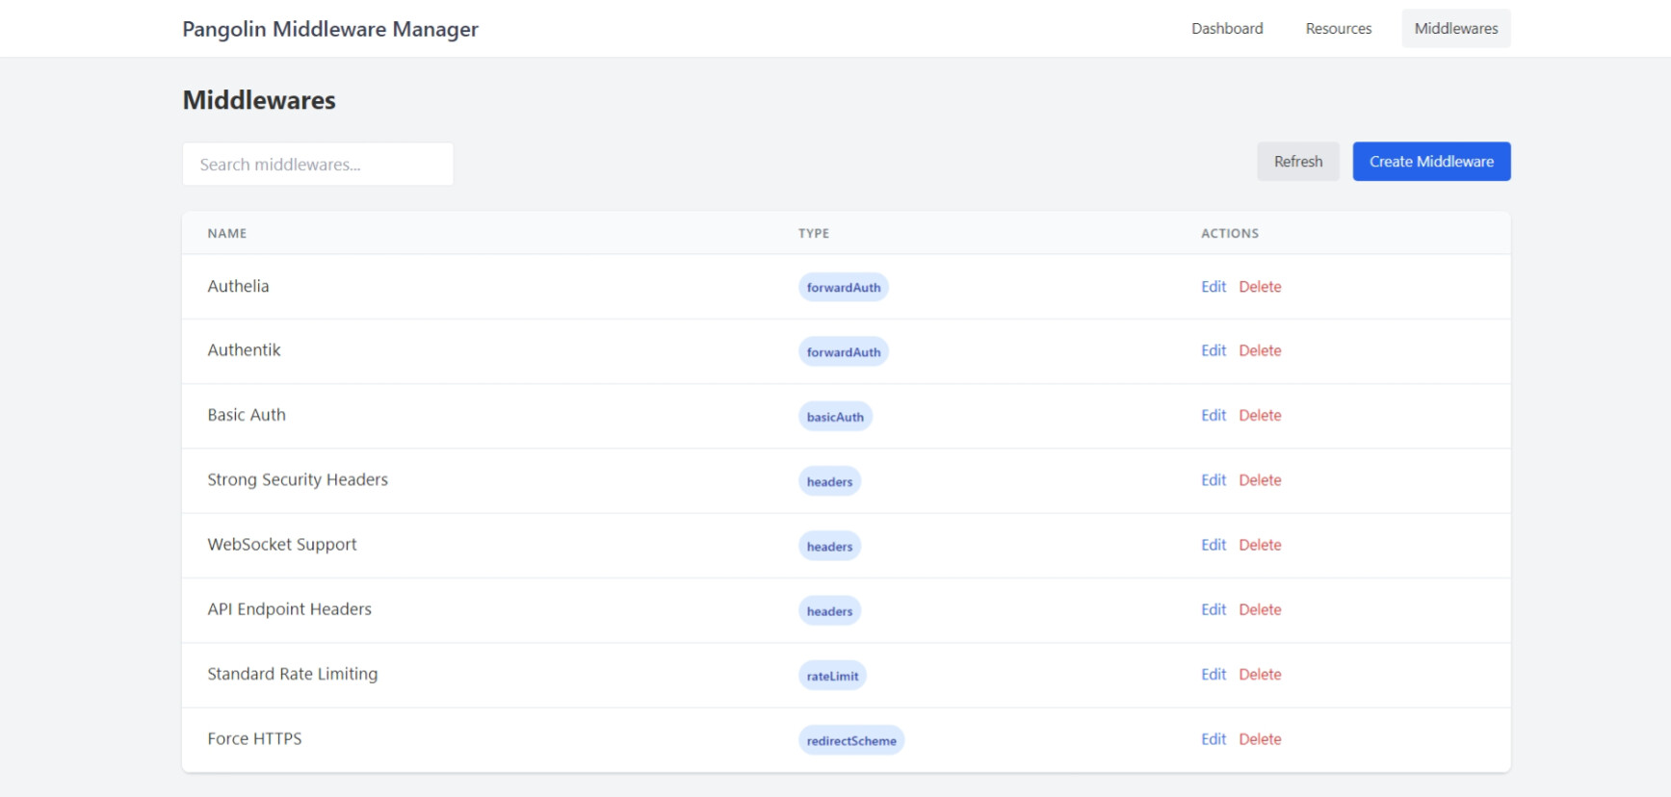This screenshot has height=797, width=1671.
Task: Click forwardAuth badge in Authentik row
Action: pyautogui.click(x=844, y=352)
